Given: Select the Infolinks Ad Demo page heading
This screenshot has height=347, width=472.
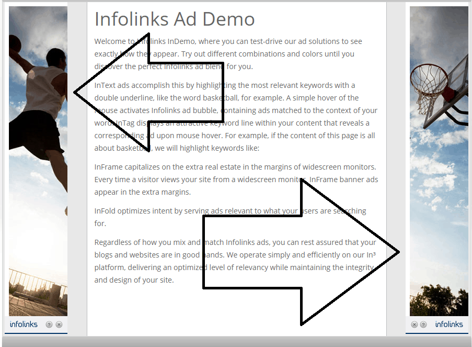Looking at the screenshot, I should 175,19.
